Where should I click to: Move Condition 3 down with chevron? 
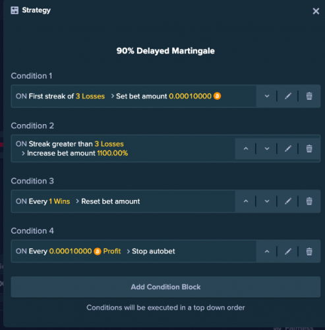click(267, 201)
